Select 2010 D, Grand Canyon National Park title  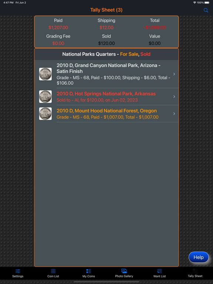coord(108,68)
